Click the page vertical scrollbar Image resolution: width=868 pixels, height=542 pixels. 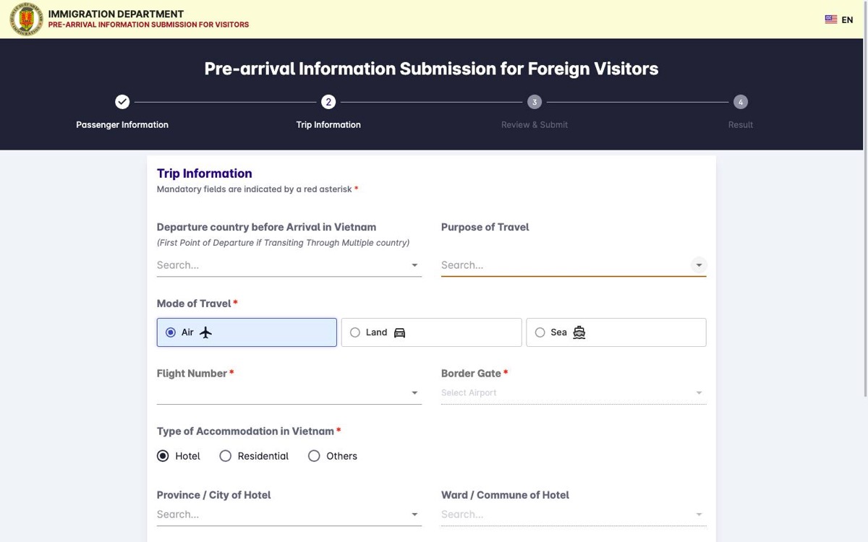point(865,217)
